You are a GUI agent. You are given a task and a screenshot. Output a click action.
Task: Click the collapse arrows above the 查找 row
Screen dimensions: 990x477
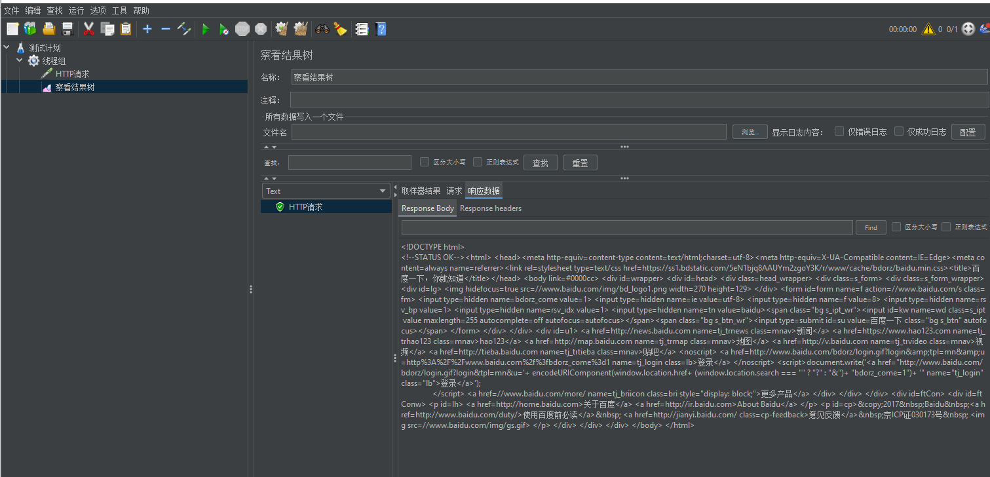click(270, 147)
